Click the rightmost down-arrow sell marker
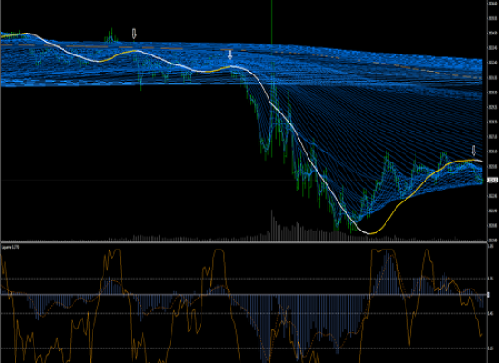This screenshot has height=363, width=499. click(x=474, y=151)
